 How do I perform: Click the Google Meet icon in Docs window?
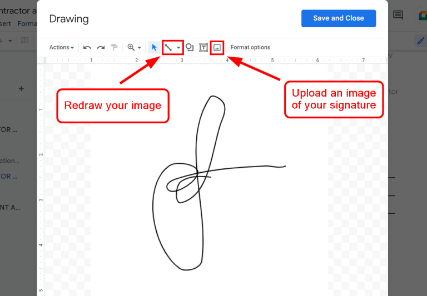(422, 15)
